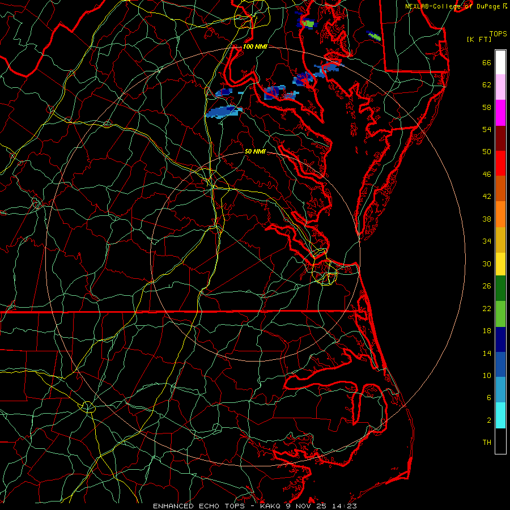This screenshot has height=510, width=510.
Task: Select the orange 42 kft legend swatch
Action: (500, 214)
